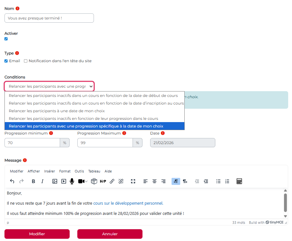This screenshot has width=292, height=241.
Task: Undo the last edit in editor
Action: (x=12, y=181)
